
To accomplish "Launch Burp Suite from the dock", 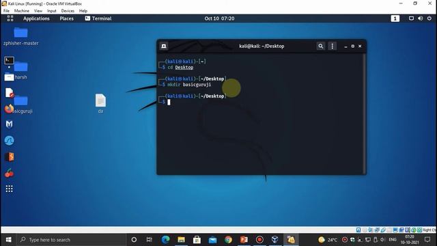I will [9, 156].
